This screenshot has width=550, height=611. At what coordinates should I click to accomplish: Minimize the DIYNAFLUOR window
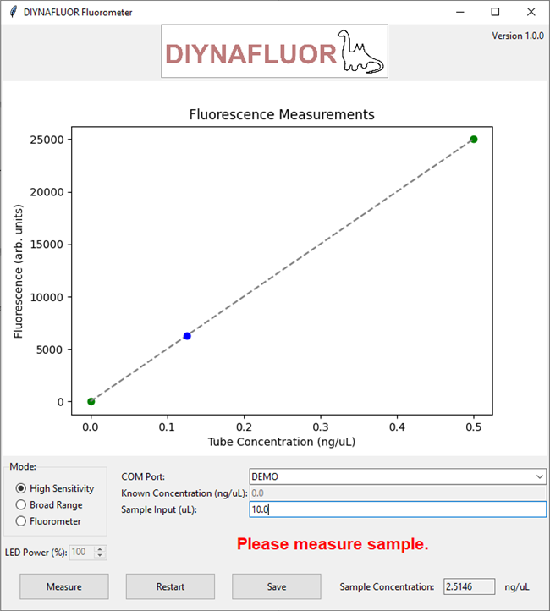tap(460, 12)
